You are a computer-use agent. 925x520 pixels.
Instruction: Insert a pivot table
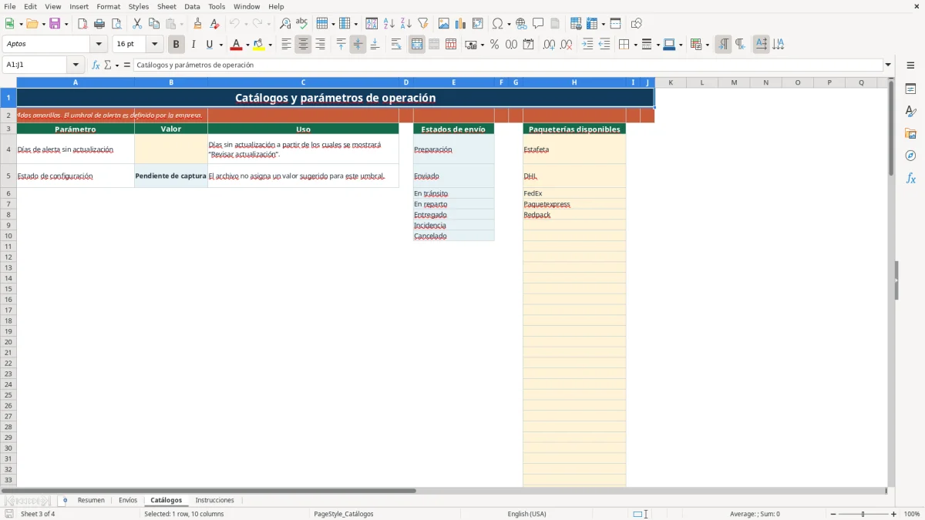point(478,24)
